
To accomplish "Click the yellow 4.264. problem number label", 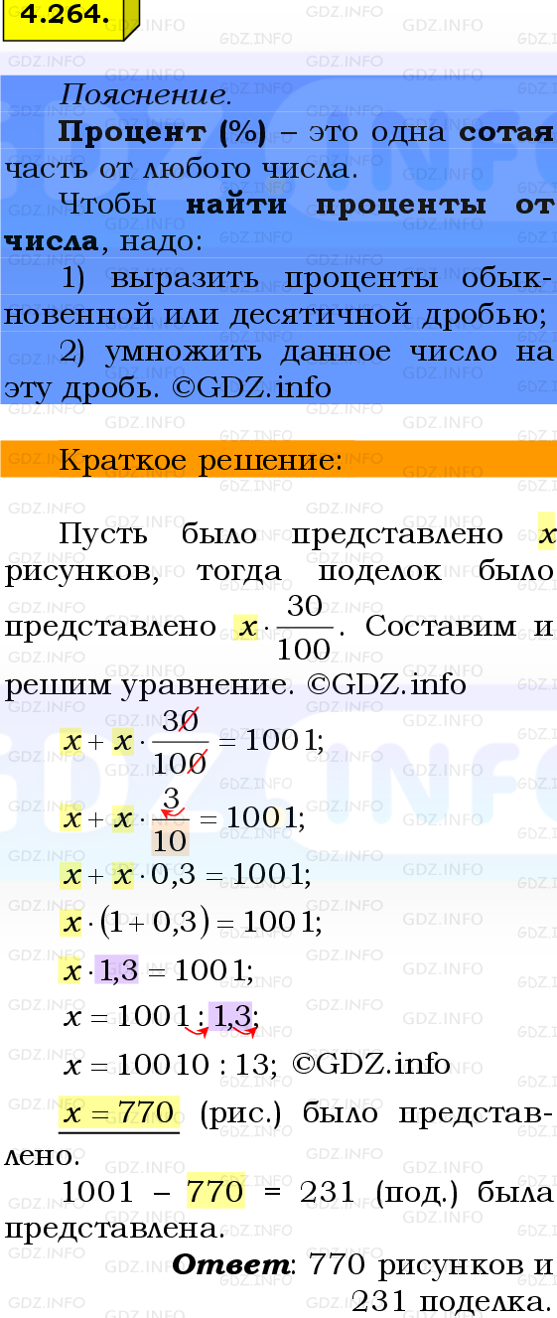I will pos(70,18).
